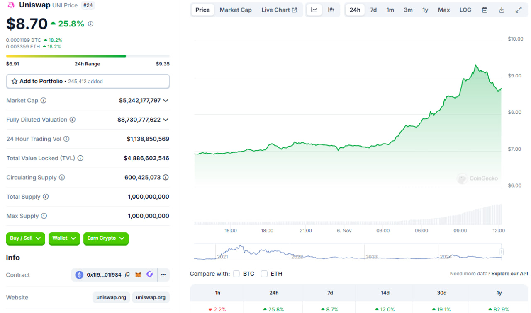Click info icon beside Circulating Supply label

pyautogui.click(x=62, y=178)
